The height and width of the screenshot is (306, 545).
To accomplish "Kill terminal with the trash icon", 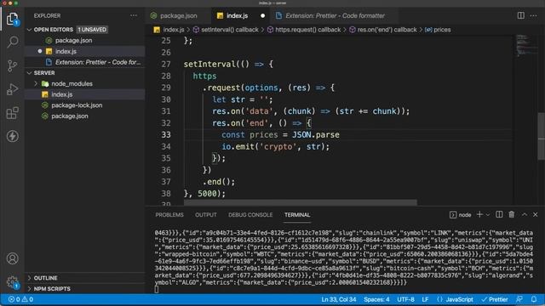I will tap(512, 215).
